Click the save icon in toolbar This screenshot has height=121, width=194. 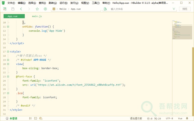point(13,9)
